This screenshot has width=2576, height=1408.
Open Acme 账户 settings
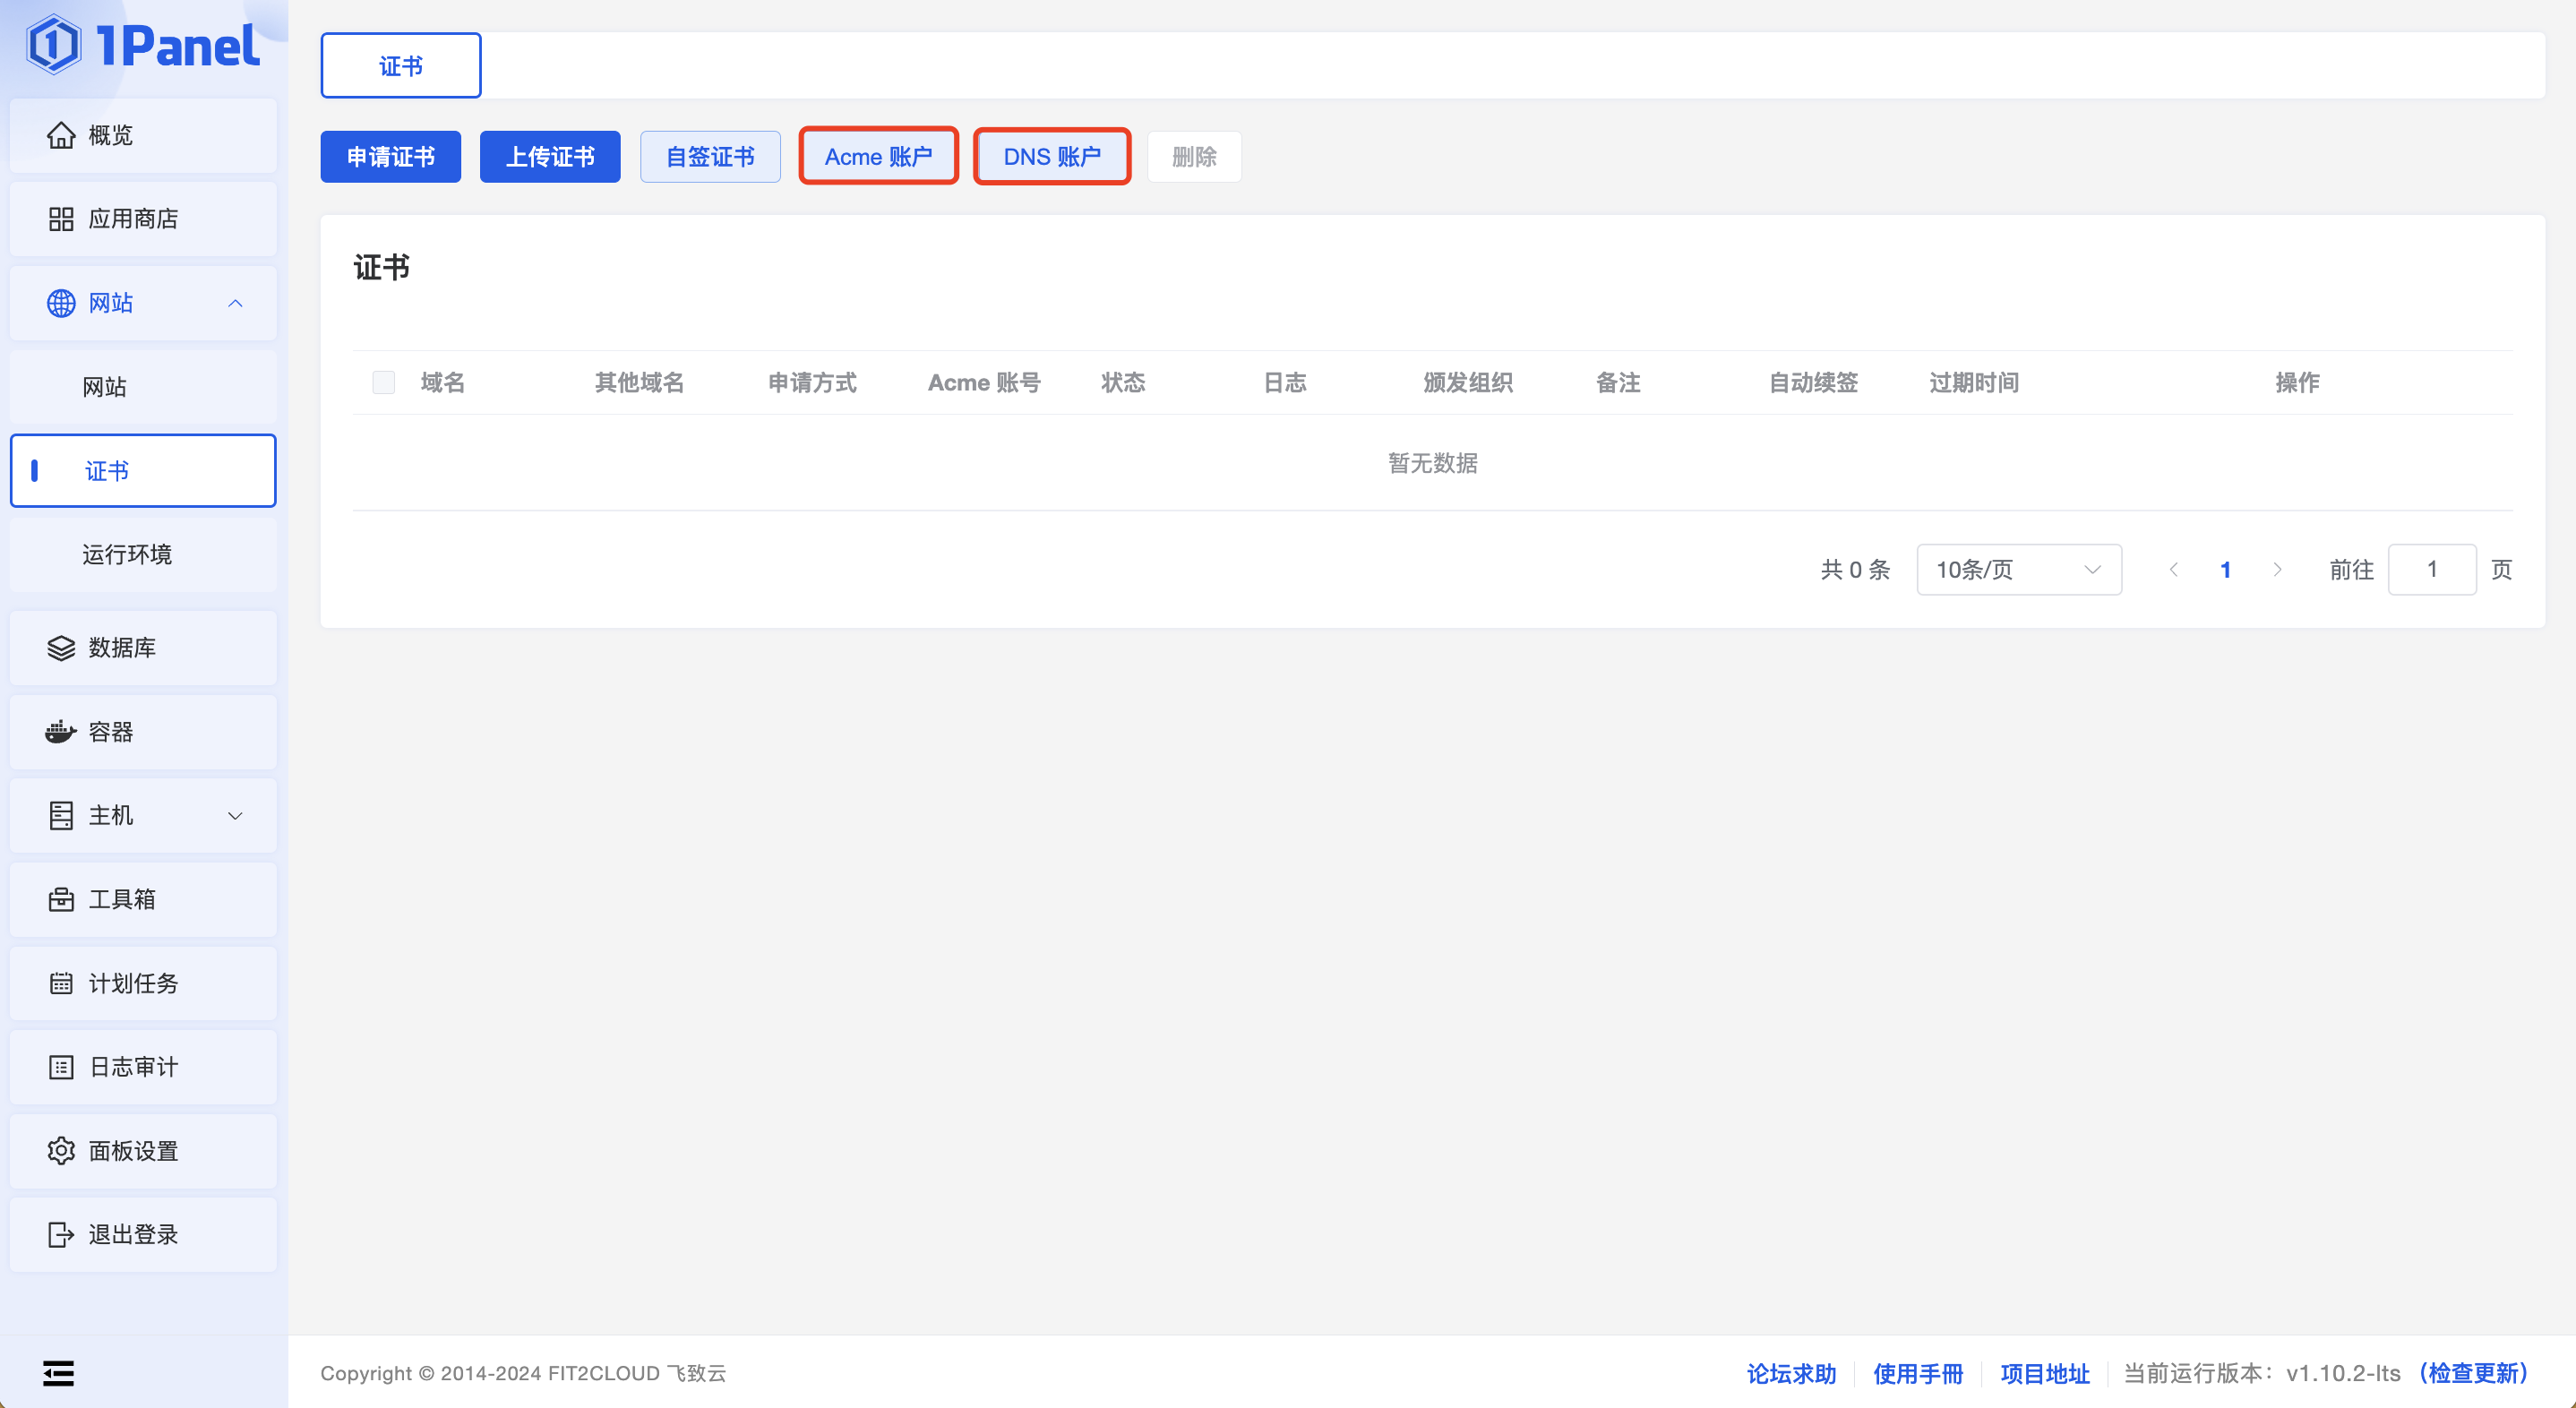pyautogui.click(x=878, y=157)
